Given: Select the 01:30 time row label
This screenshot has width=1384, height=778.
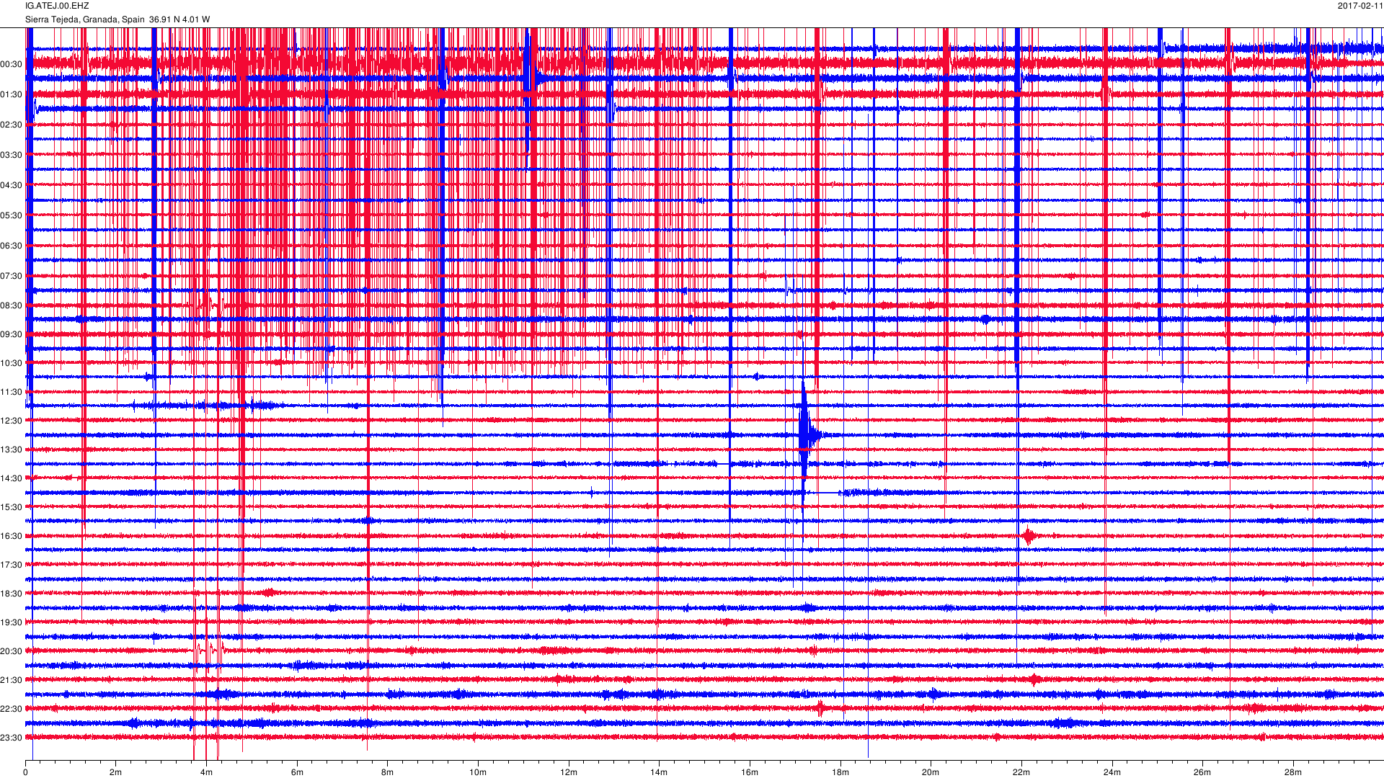Looking at the screenshot, I should 12,94.
